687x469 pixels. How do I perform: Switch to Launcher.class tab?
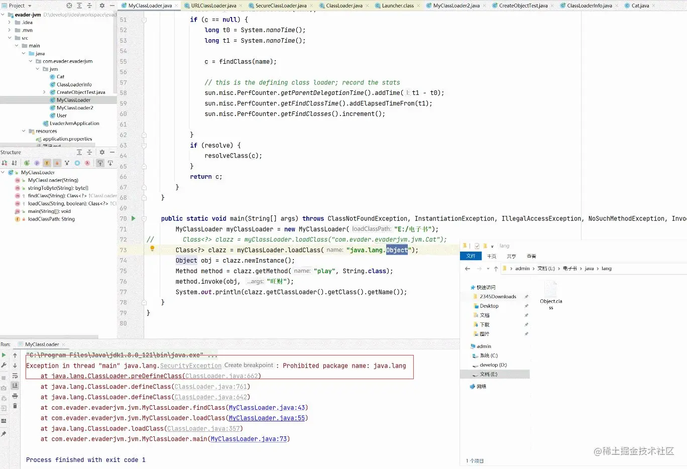click(398, 6)
